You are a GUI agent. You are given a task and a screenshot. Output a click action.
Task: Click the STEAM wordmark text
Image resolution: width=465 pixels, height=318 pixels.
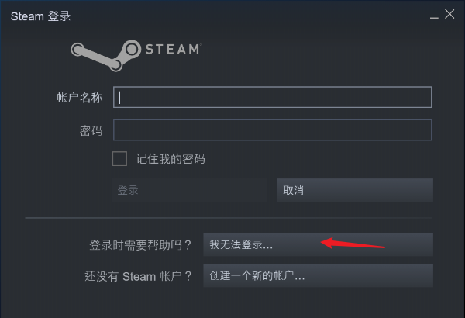coord(174,50)
